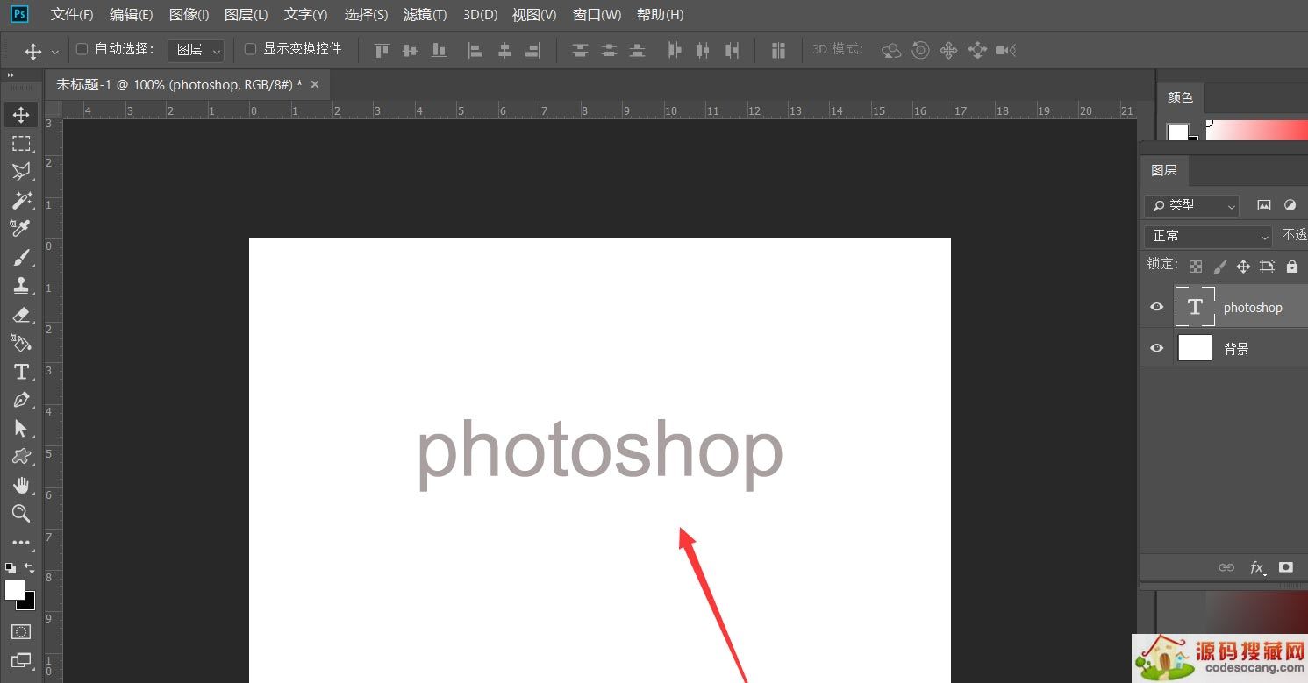This screenshot has width=1308, height=683.
Task: Select the Hand tool
Action: (x=21, y=485)
